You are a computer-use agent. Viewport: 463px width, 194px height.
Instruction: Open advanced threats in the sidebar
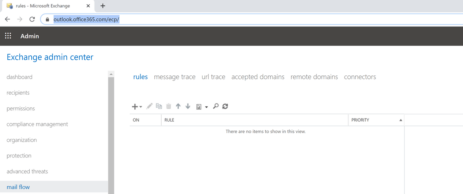click(x=27, y=172)
